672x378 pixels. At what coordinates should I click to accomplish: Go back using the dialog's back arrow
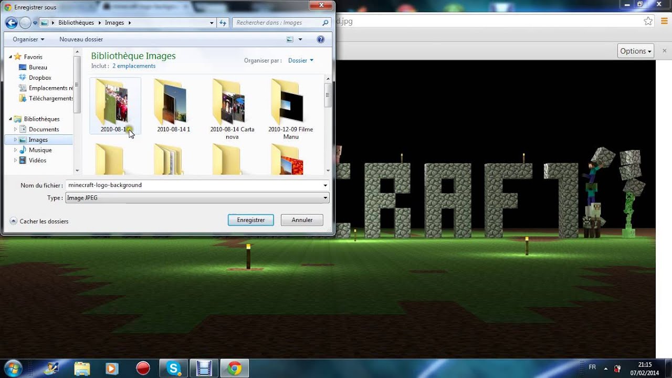[x=11, y=23]
